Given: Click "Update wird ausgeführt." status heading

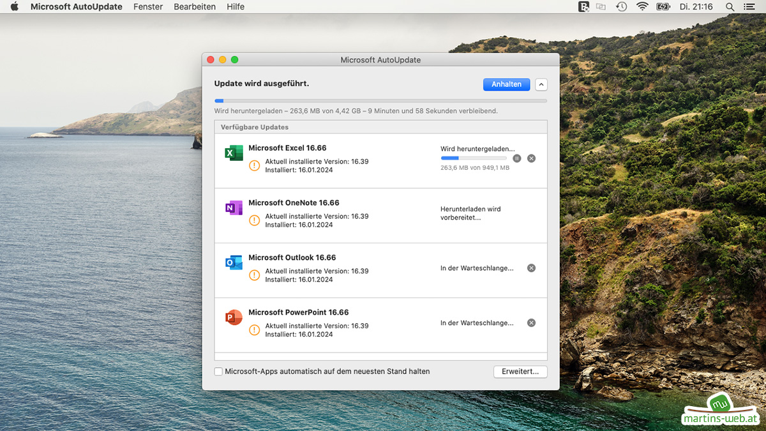Looking at the screenshot, I should pos(262,84).
